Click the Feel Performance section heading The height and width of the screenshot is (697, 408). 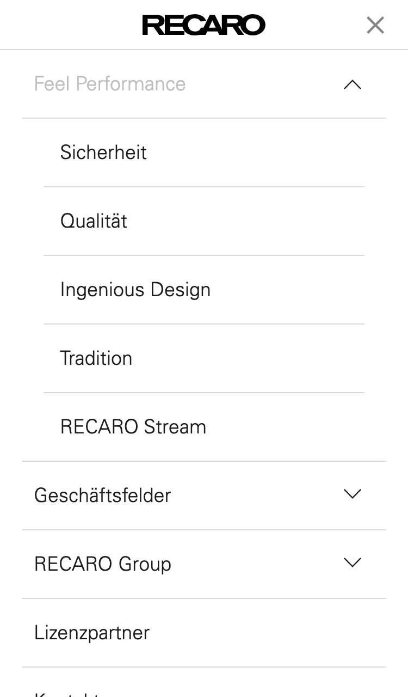tap(110, 84)
